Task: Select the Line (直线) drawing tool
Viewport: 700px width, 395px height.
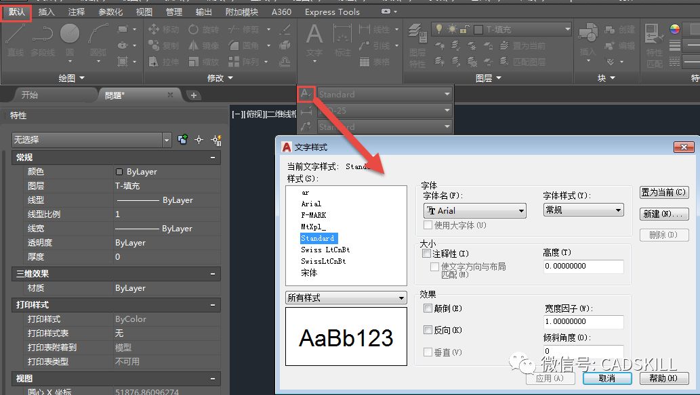Action: pyautogui.click(x=14, y=41)
